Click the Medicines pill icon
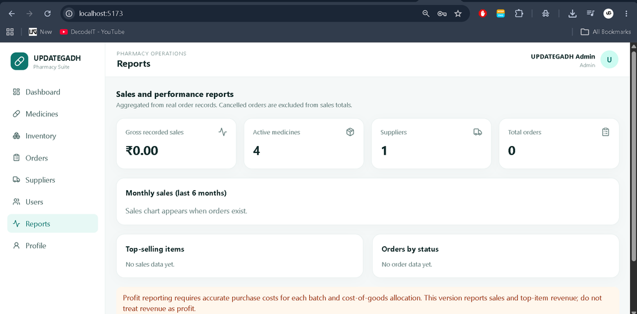Screen dimensions: 637x314 (x=16, y=114)
